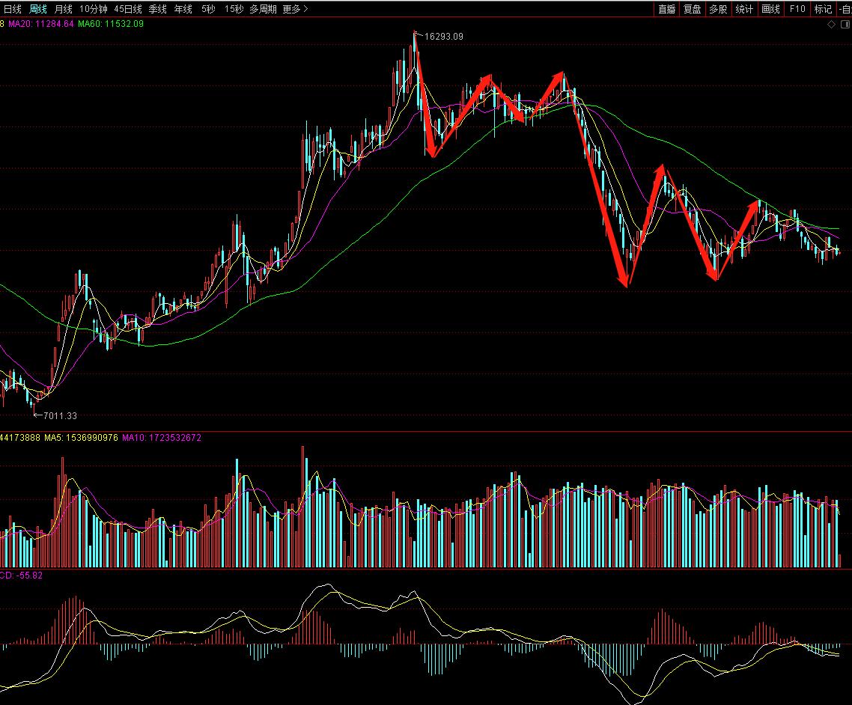Open the 画线 drawing tools
Image resolution: width=852 pixels, height=705 pixels.
pos(770,9)
